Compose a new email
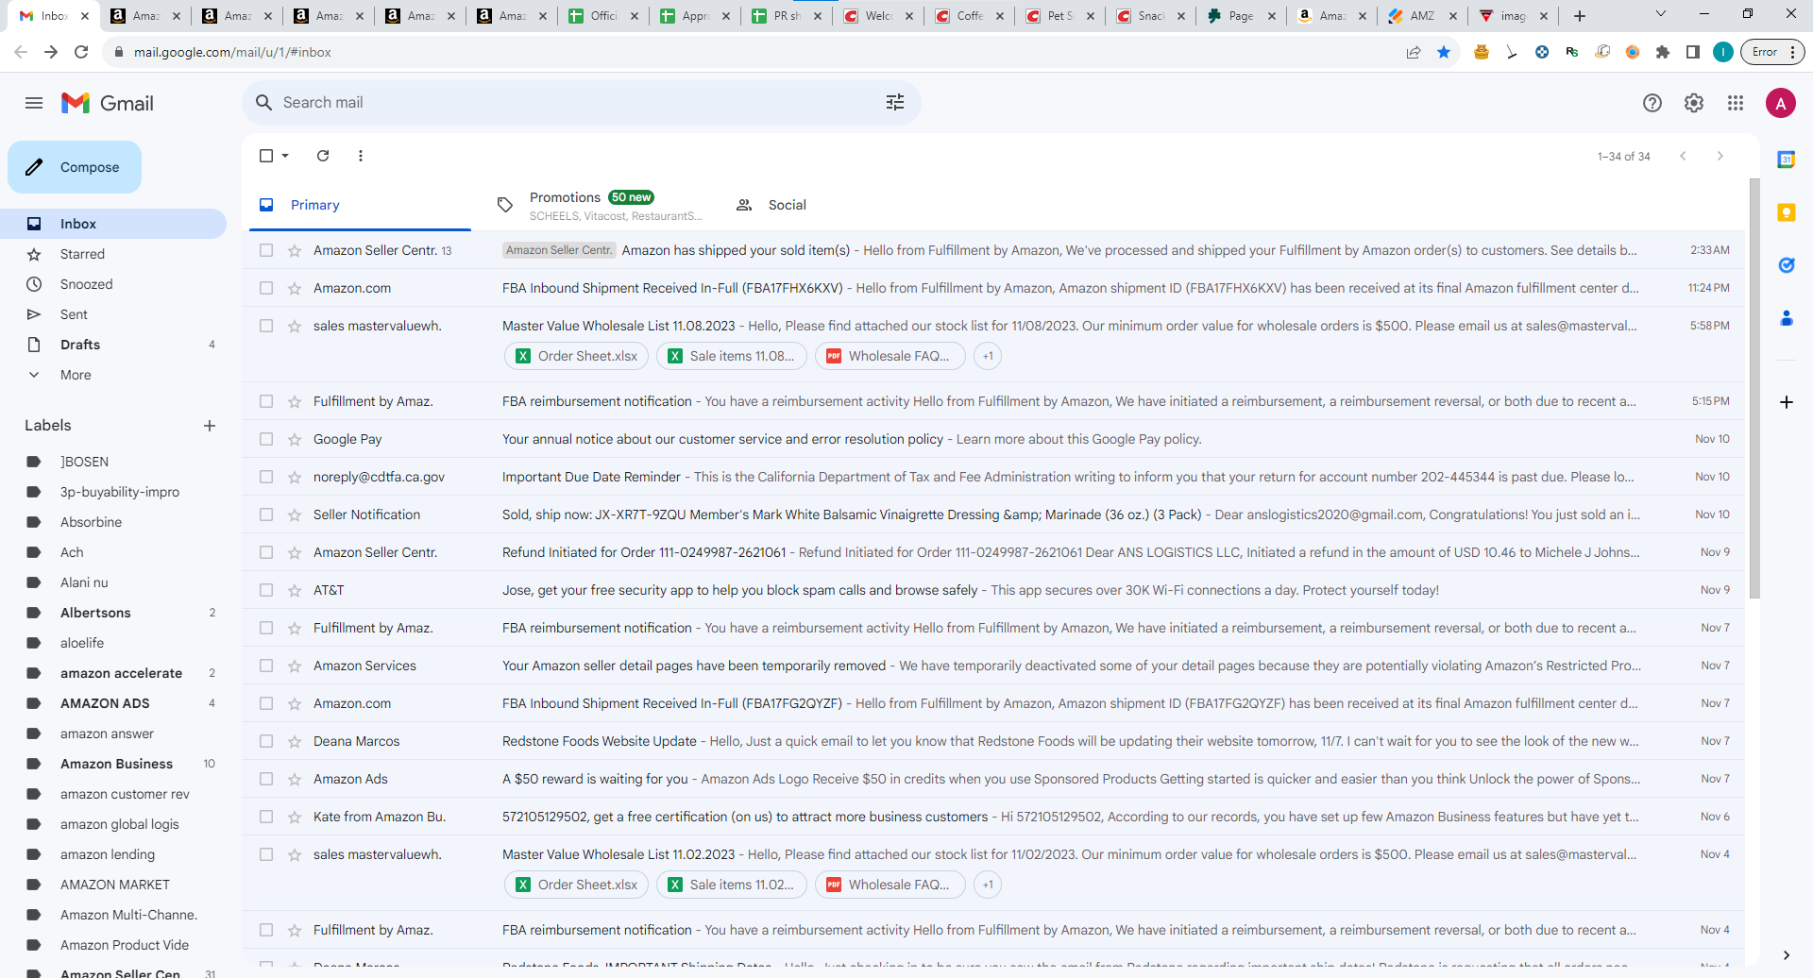 pos(75,167)
